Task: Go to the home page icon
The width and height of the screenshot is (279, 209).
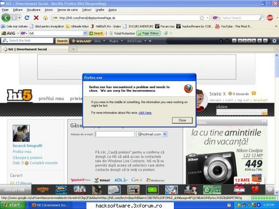Action: (x=46, y=18)
